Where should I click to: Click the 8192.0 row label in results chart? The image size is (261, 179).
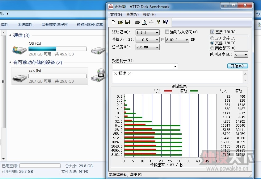click(117, 155)
